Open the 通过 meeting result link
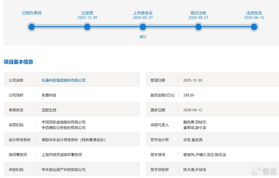Image resolution: width=279 pixels, height=178 pixels. (x=143, y=37)
